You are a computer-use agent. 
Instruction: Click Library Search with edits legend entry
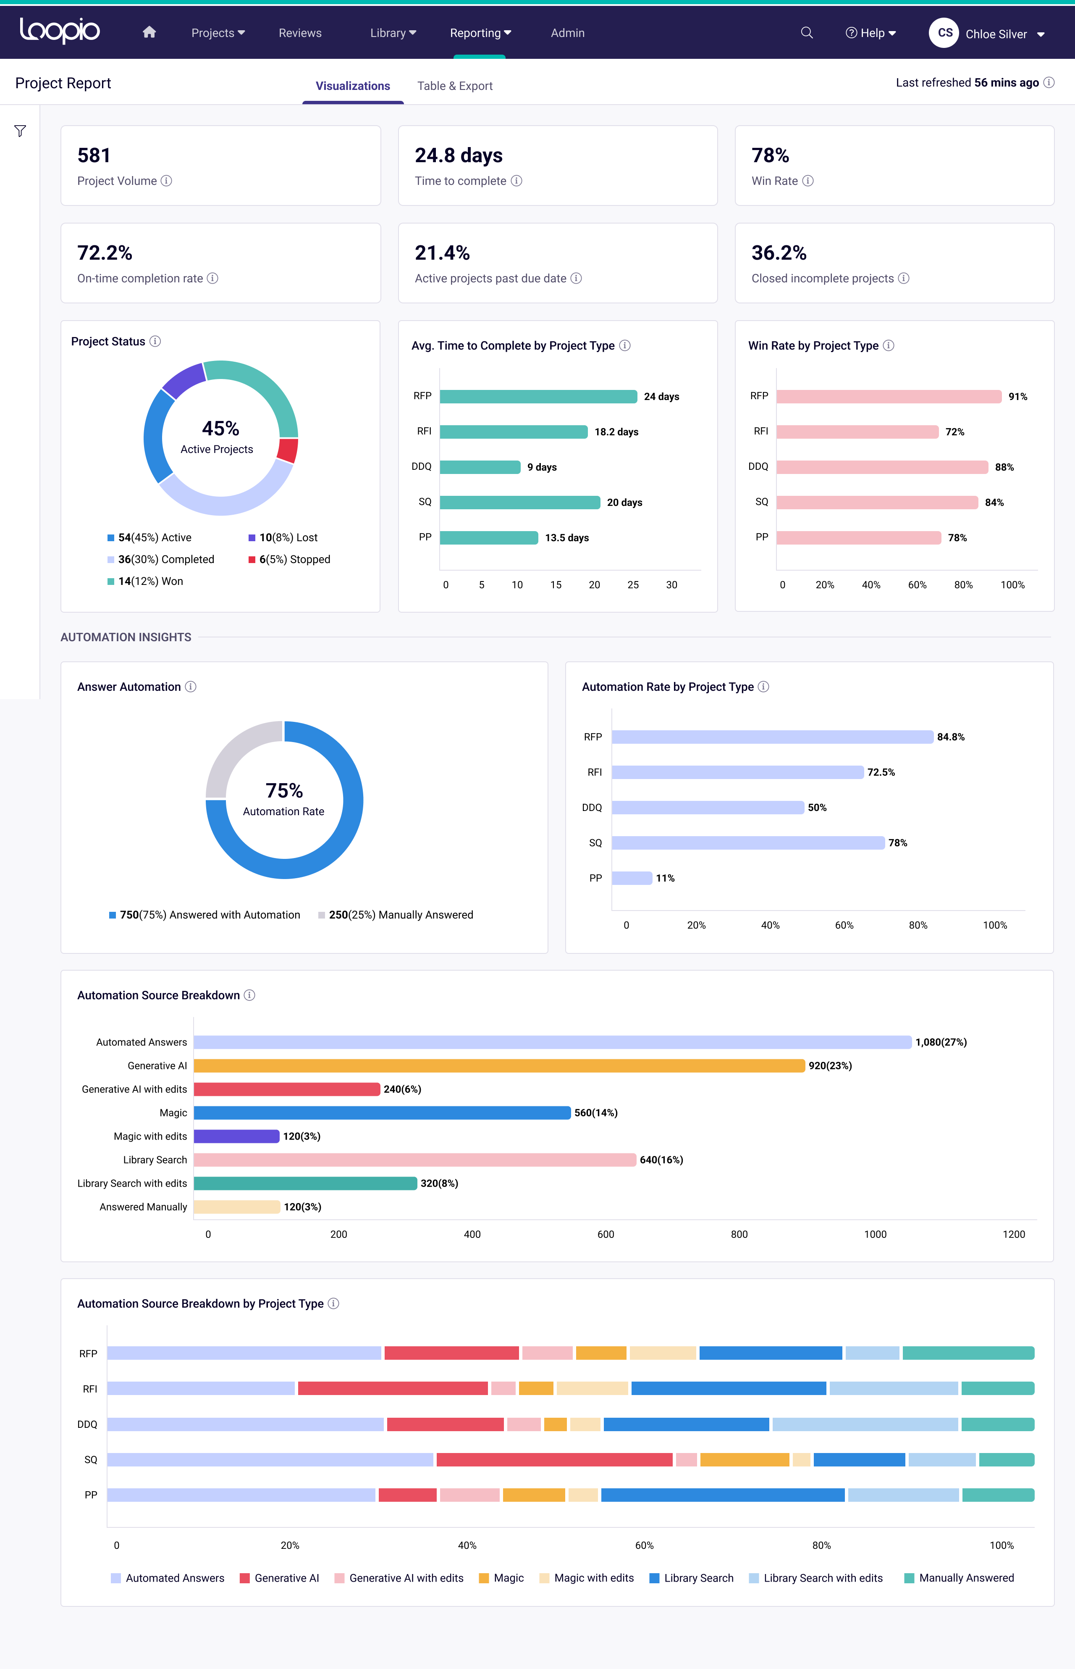click(815, 1577)
